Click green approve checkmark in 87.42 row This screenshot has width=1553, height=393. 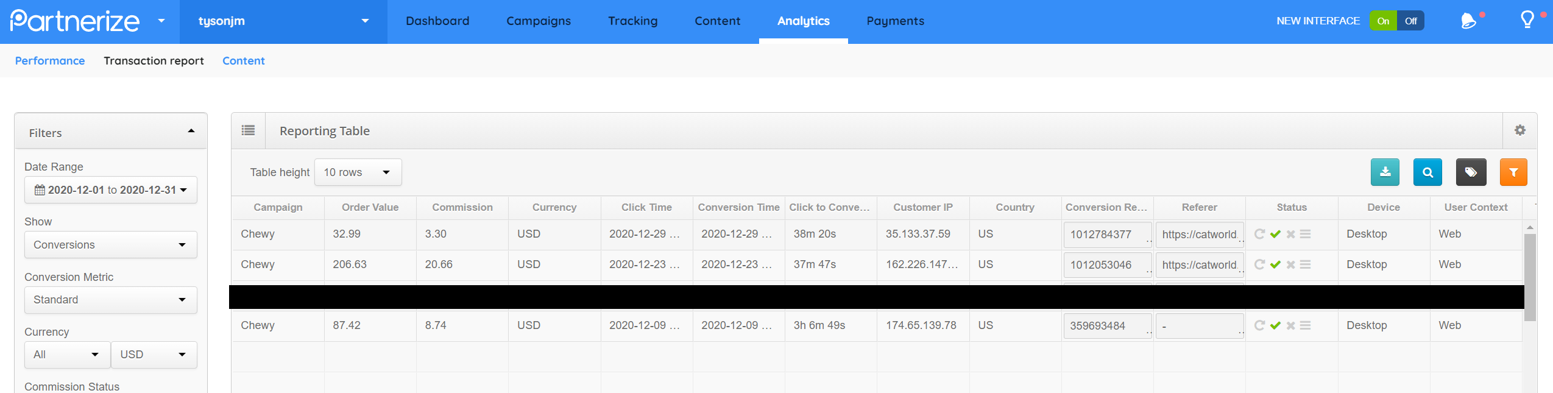pos(1275,325)
